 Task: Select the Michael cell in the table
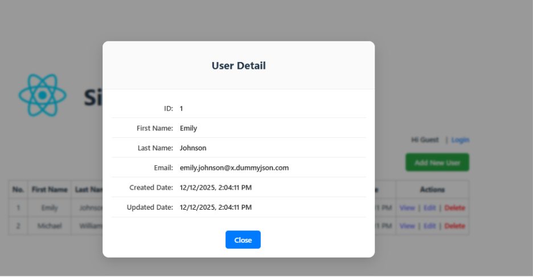[x=50, y=226]
